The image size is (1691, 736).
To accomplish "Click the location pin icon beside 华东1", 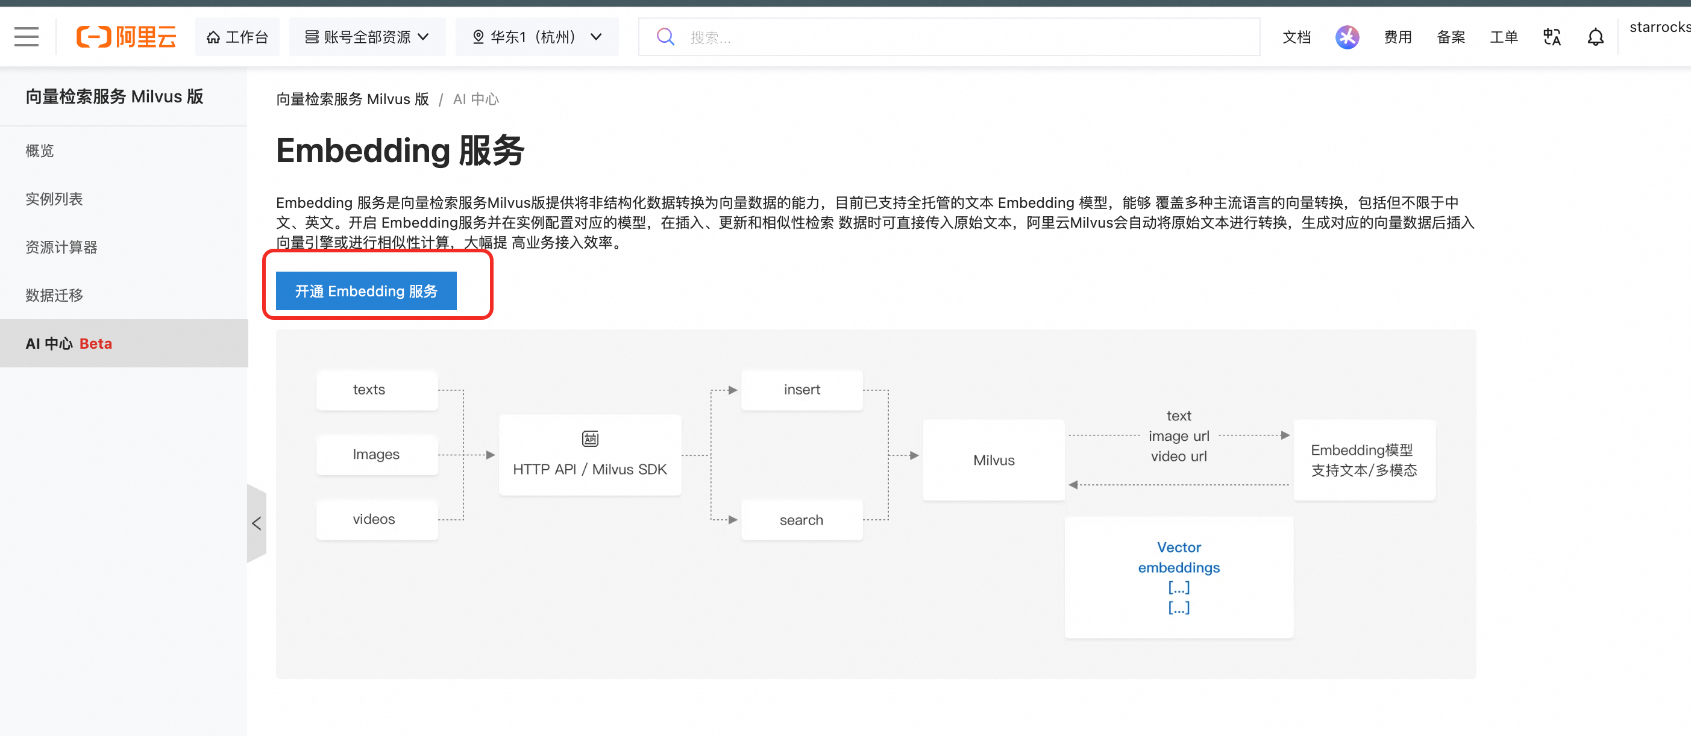I will coord(478,37).
